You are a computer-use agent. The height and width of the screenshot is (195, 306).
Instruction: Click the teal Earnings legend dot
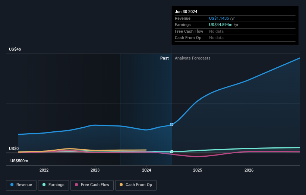pyautogui.click(x=44, y=185)
